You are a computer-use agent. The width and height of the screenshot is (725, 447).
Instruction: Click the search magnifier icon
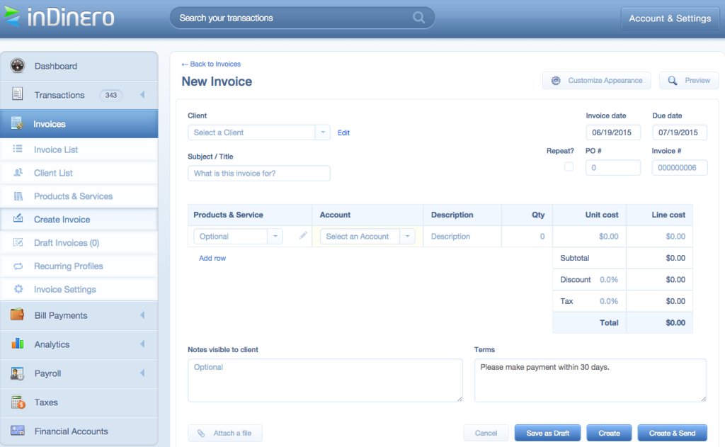pyautogui.click(x=419, y=18)
